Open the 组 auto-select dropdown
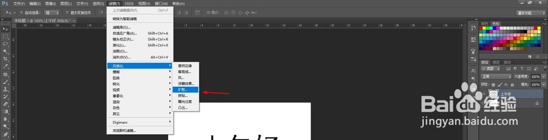This screenshot has height=140, width=548. point(52,13)
